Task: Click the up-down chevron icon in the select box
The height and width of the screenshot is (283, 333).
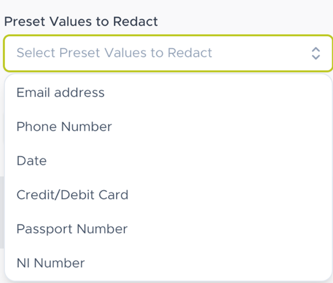Action: point(316,53)
